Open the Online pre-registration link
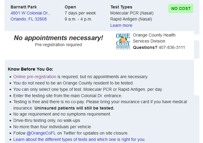Viewport: 203px width, 143px height. coord(35,77)
